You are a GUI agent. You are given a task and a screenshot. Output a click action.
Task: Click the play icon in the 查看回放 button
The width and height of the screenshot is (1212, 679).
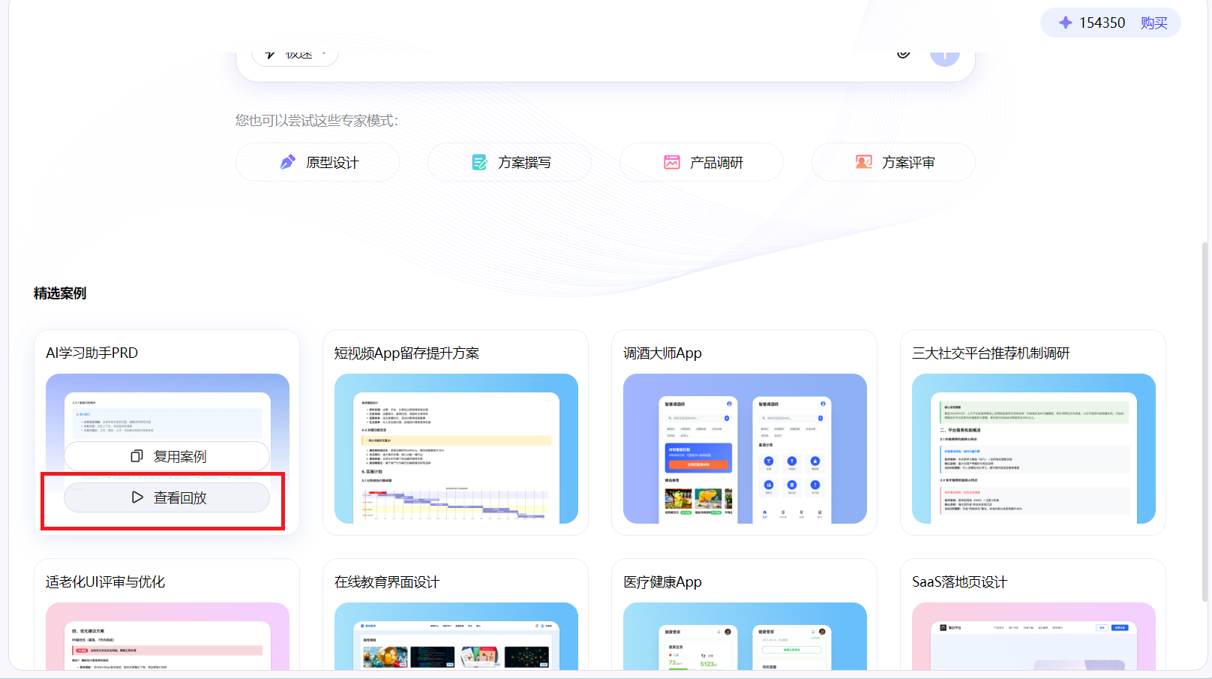[137, 497]
